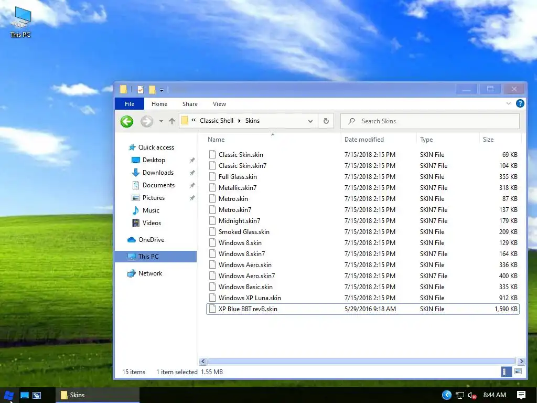This screenshot has height=403, width=537.
Task: Open the recent locations dropdown arrow
Action: pyautogui.click(x=161, y=121)
